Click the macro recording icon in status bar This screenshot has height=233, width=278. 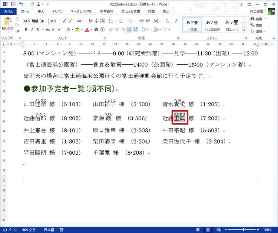(61, 230)
